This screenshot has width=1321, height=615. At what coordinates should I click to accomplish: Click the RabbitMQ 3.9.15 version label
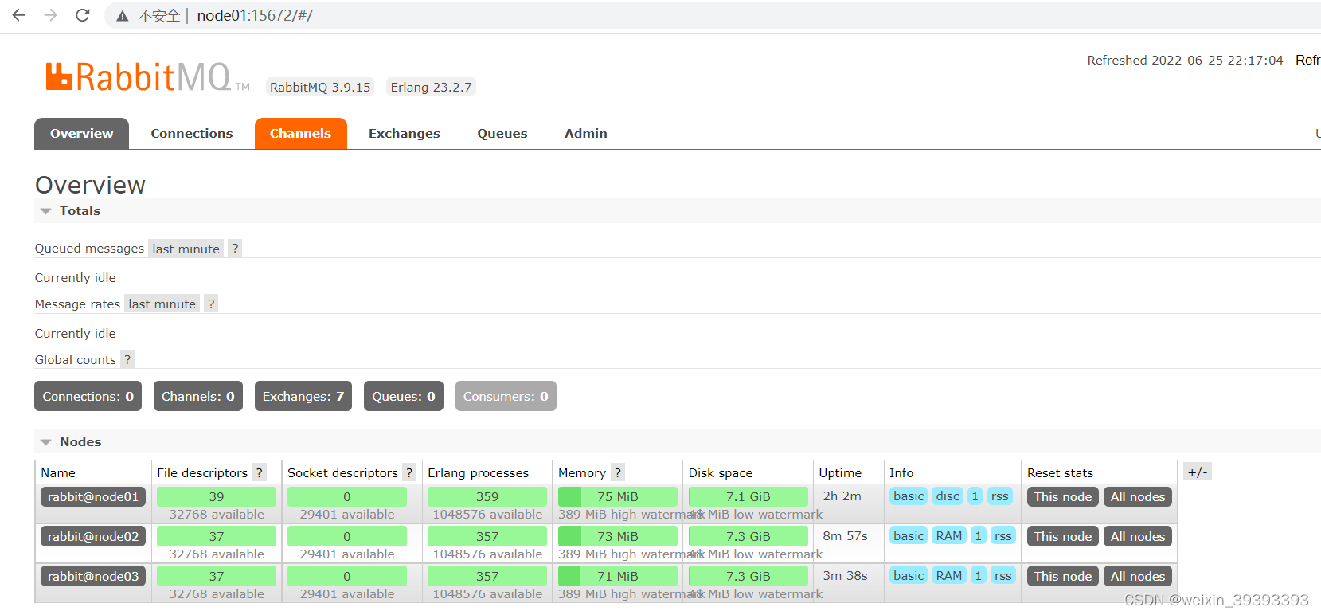[320, 88]
